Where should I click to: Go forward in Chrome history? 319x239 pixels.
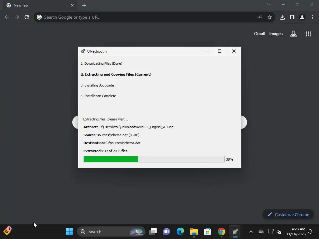(x=17, y=17)
